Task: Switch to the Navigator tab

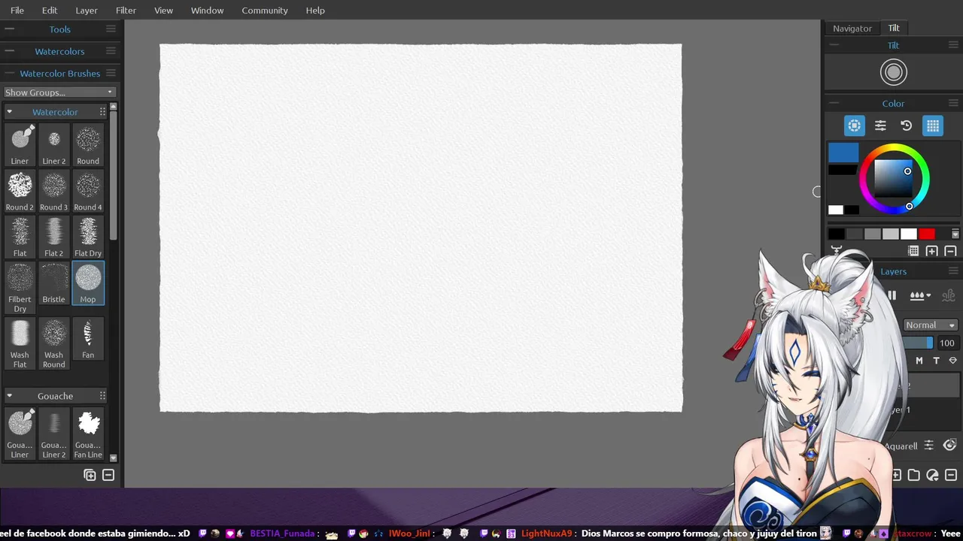Action: [x=852, y=29]
